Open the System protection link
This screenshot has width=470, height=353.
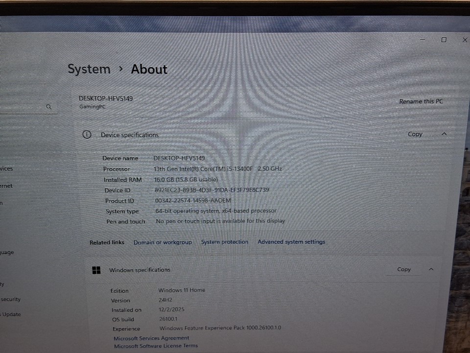click(224, 242)
